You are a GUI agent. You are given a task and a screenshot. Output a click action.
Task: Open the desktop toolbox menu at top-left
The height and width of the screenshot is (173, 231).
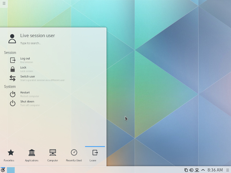point(4,3)
